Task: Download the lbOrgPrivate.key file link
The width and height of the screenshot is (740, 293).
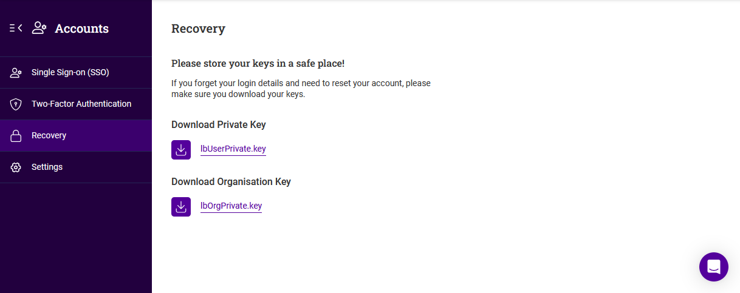Action: pos(231,206)
